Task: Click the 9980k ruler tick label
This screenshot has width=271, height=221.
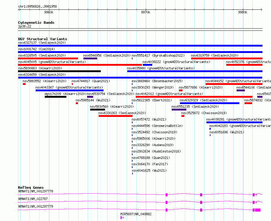Action: pos(243,12)
